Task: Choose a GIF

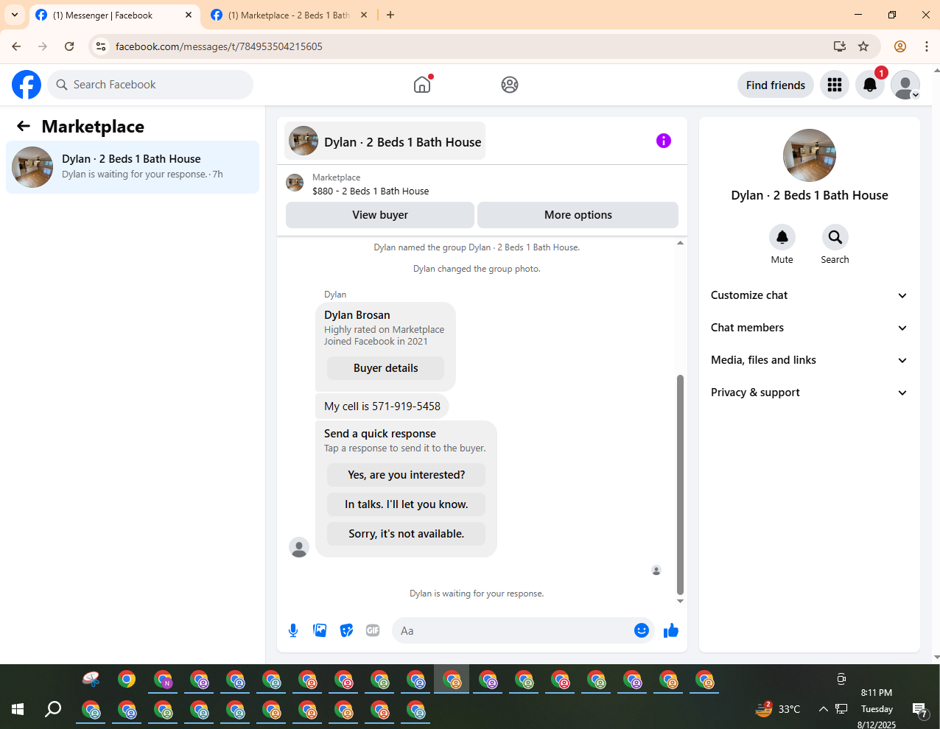Action: point(373,630)
